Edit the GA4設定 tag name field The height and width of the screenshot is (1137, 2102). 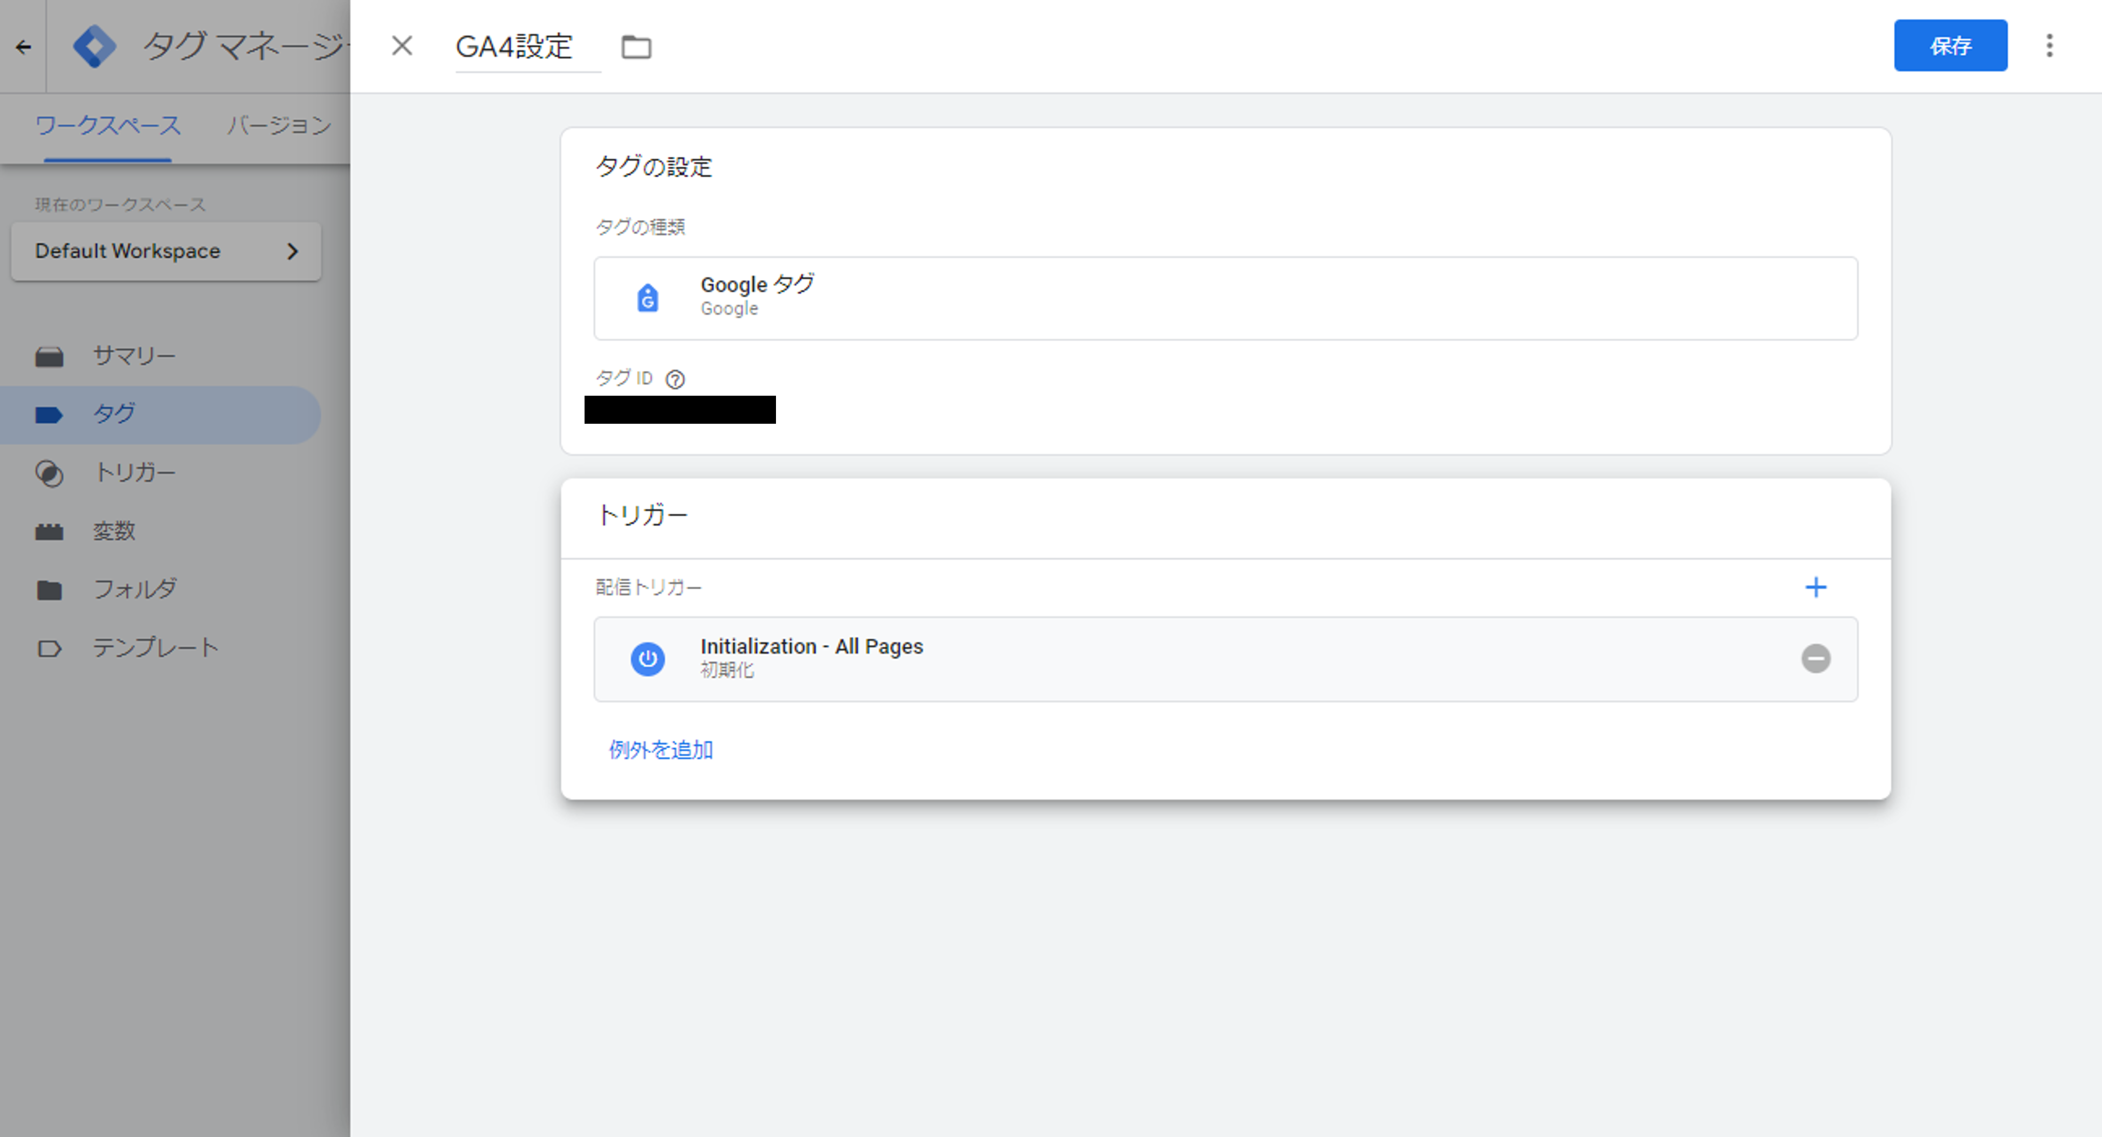[x=514, y=46]
